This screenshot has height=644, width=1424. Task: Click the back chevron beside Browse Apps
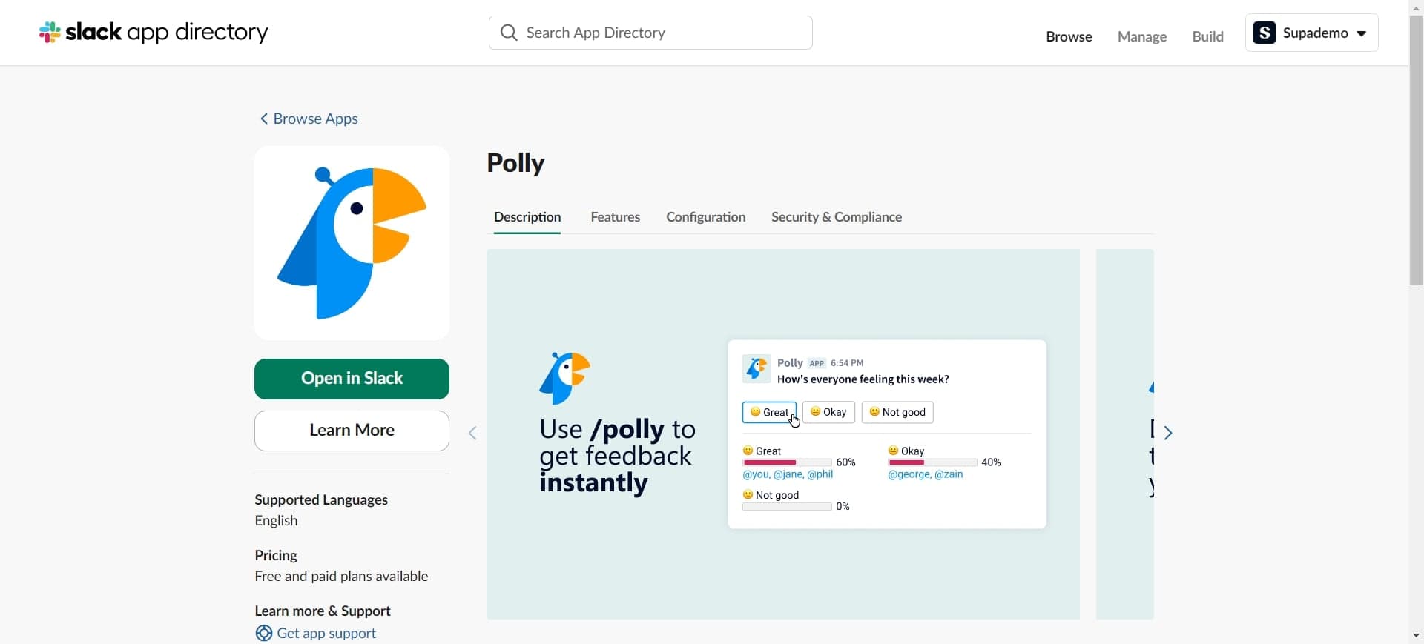263,119
